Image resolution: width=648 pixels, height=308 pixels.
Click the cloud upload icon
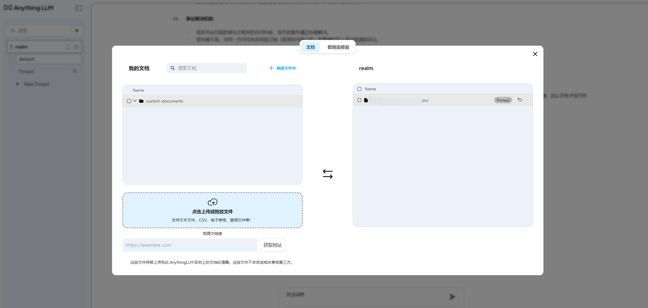[x=212, y=202]
